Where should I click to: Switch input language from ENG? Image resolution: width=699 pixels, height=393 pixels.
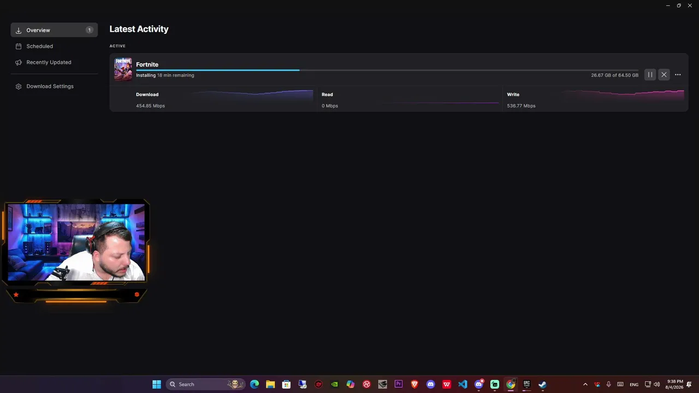634,384
